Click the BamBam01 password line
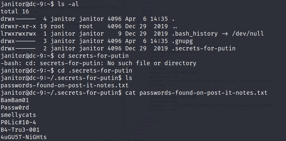 click(15, 100)
